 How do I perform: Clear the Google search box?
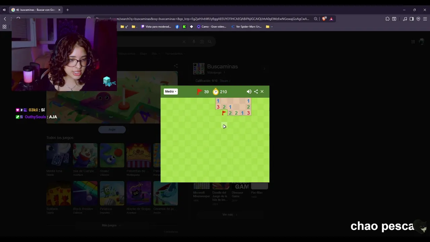(184, 42)
